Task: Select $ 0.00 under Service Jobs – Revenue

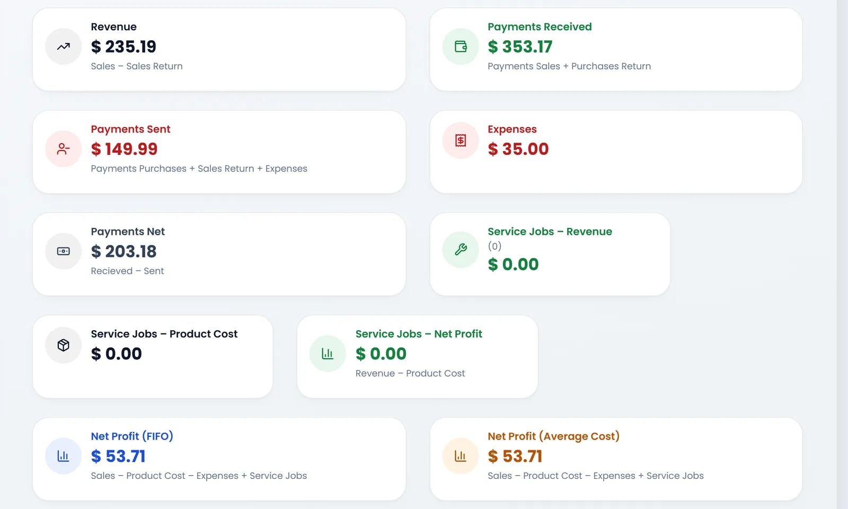Action: (x=513, y=264)
